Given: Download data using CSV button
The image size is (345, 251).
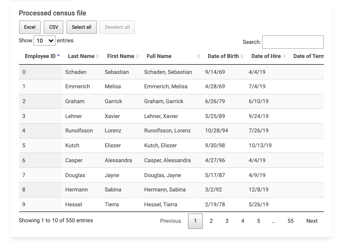Looking at the screenshot, I should point(54,27).
